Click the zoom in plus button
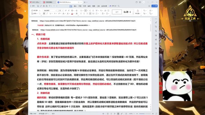The height and width of the screenshot is (115, 205). (153, 114)
